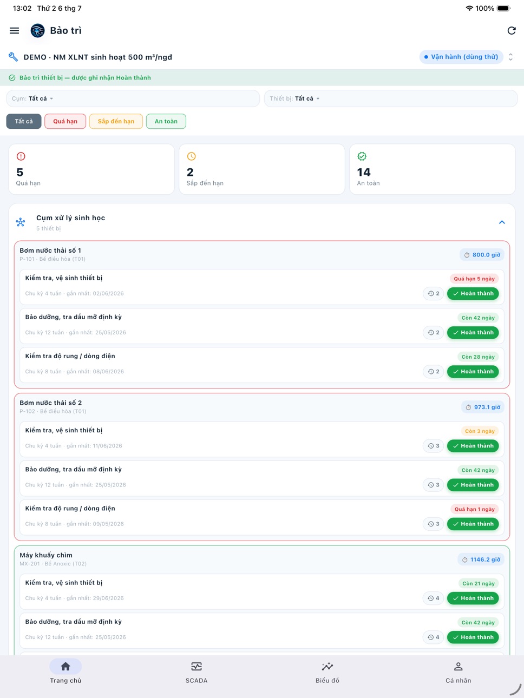This screenshot has width=524, height=698.
Task: Click the success check icon in green banner
Action: click(x=12, y=78)
